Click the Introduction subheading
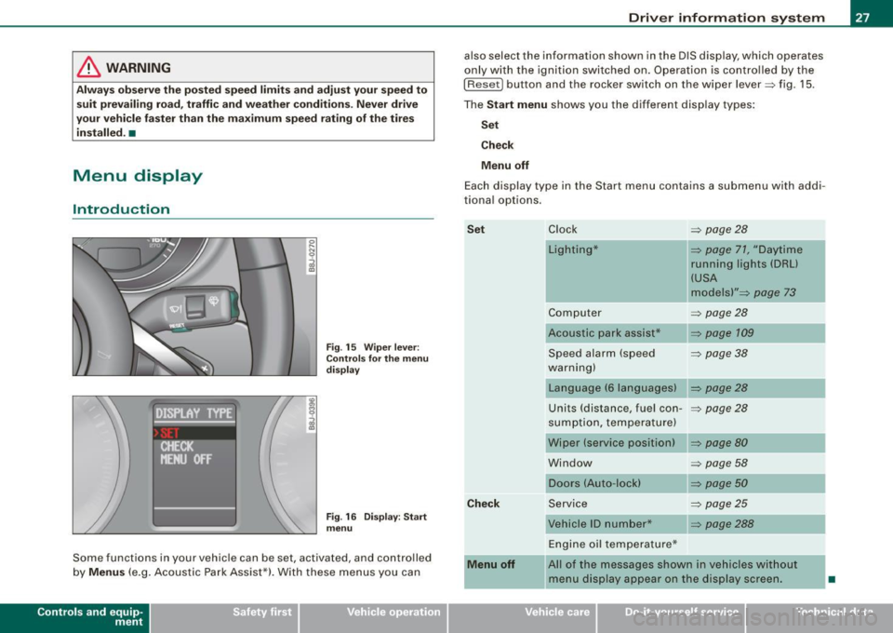Screen dimensions: 893x633 [x=121, y=209]
